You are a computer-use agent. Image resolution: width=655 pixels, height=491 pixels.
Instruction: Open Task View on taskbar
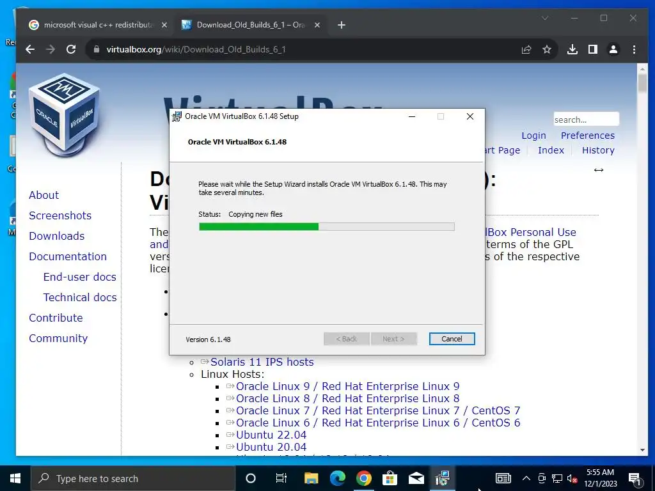[281, 478]
